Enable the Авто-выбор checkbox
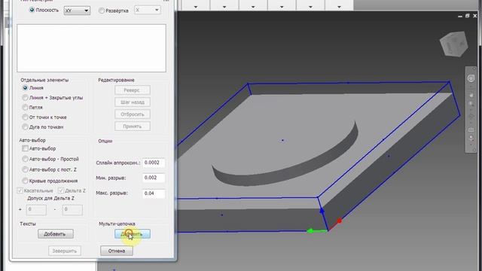 [25, 149]
